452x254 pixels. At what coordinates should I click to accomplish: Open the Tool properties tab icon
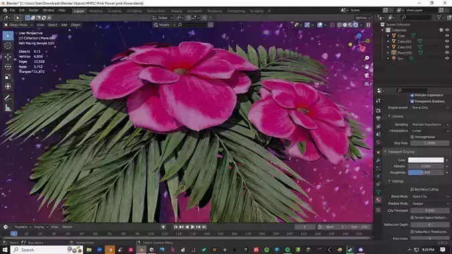[378, 101]
